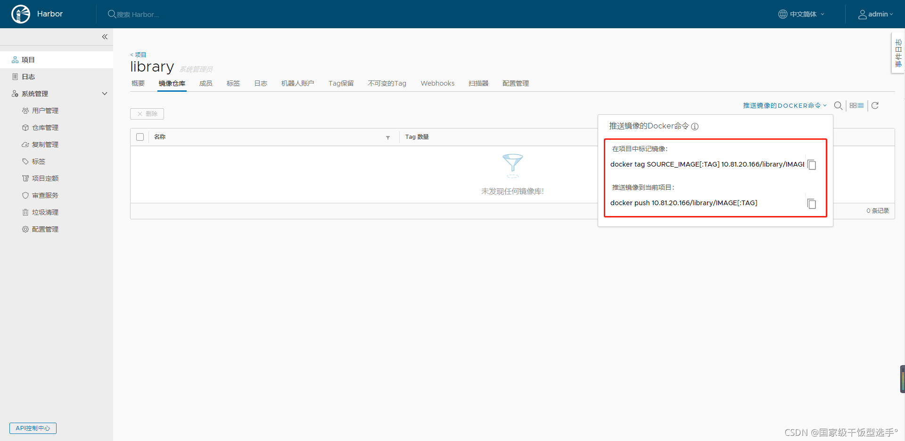Click the refresh icon

pos(875,105)
